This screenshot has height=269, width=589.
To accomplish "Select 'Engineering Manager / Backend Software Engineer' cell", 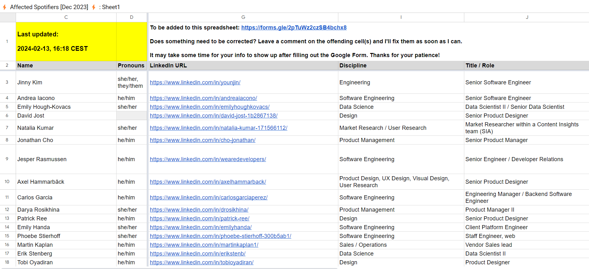I will click(x=527, y=198).
